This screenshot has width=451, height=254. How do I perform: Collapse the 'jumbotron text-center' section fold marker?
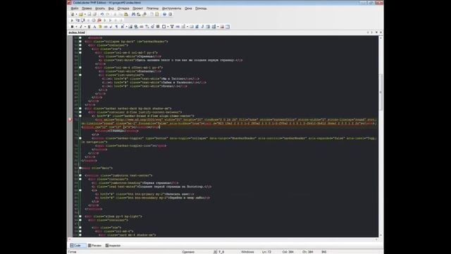pos(80,176)
